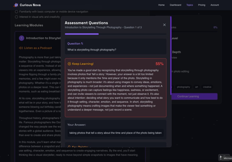
Task: Click the photography tag
Action: [x=183, y=87]
